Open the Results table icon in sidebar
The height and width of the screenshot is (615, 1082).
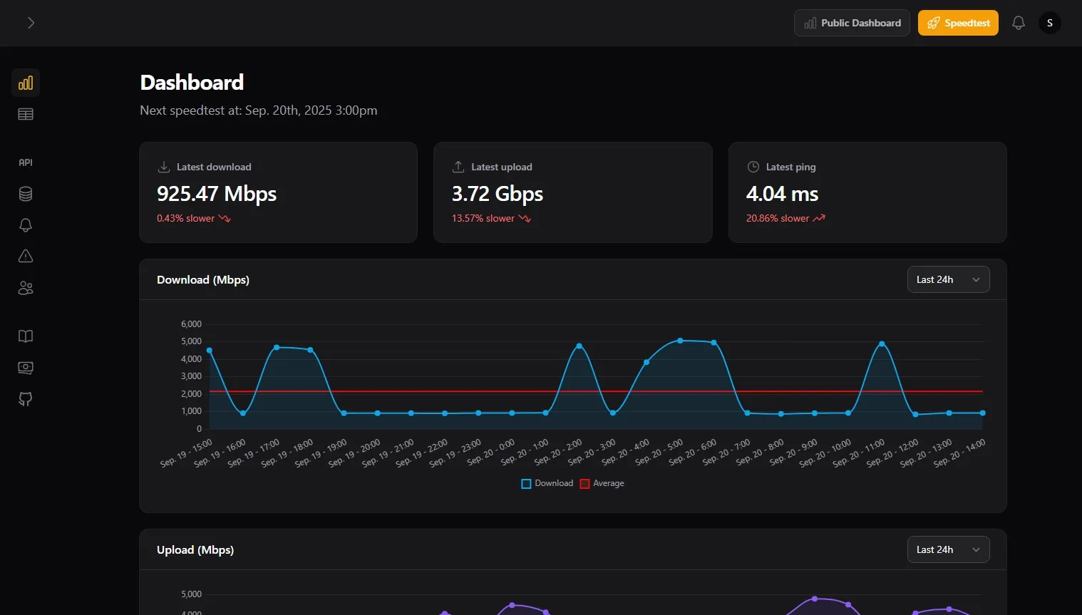click(26, 114)
